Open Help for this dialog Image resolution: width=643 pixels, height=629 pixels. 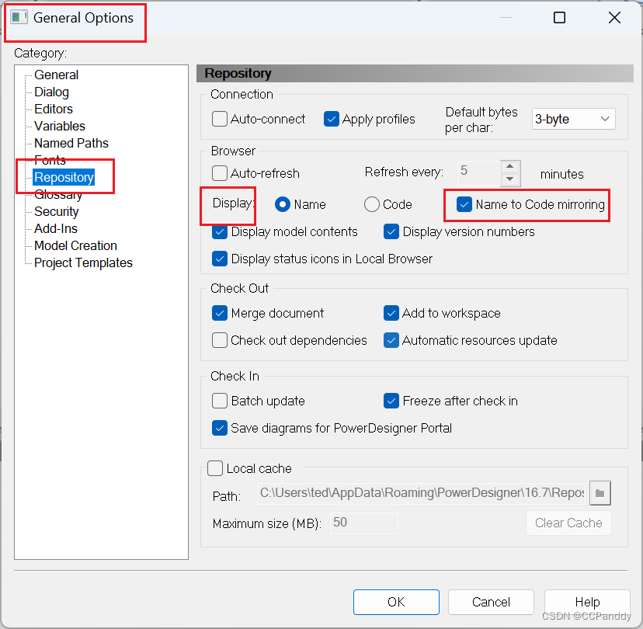coord(587,602)
